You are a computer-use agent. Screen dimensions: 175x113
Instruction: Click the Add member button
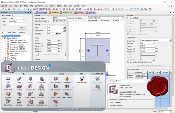[x=21, y=28]
